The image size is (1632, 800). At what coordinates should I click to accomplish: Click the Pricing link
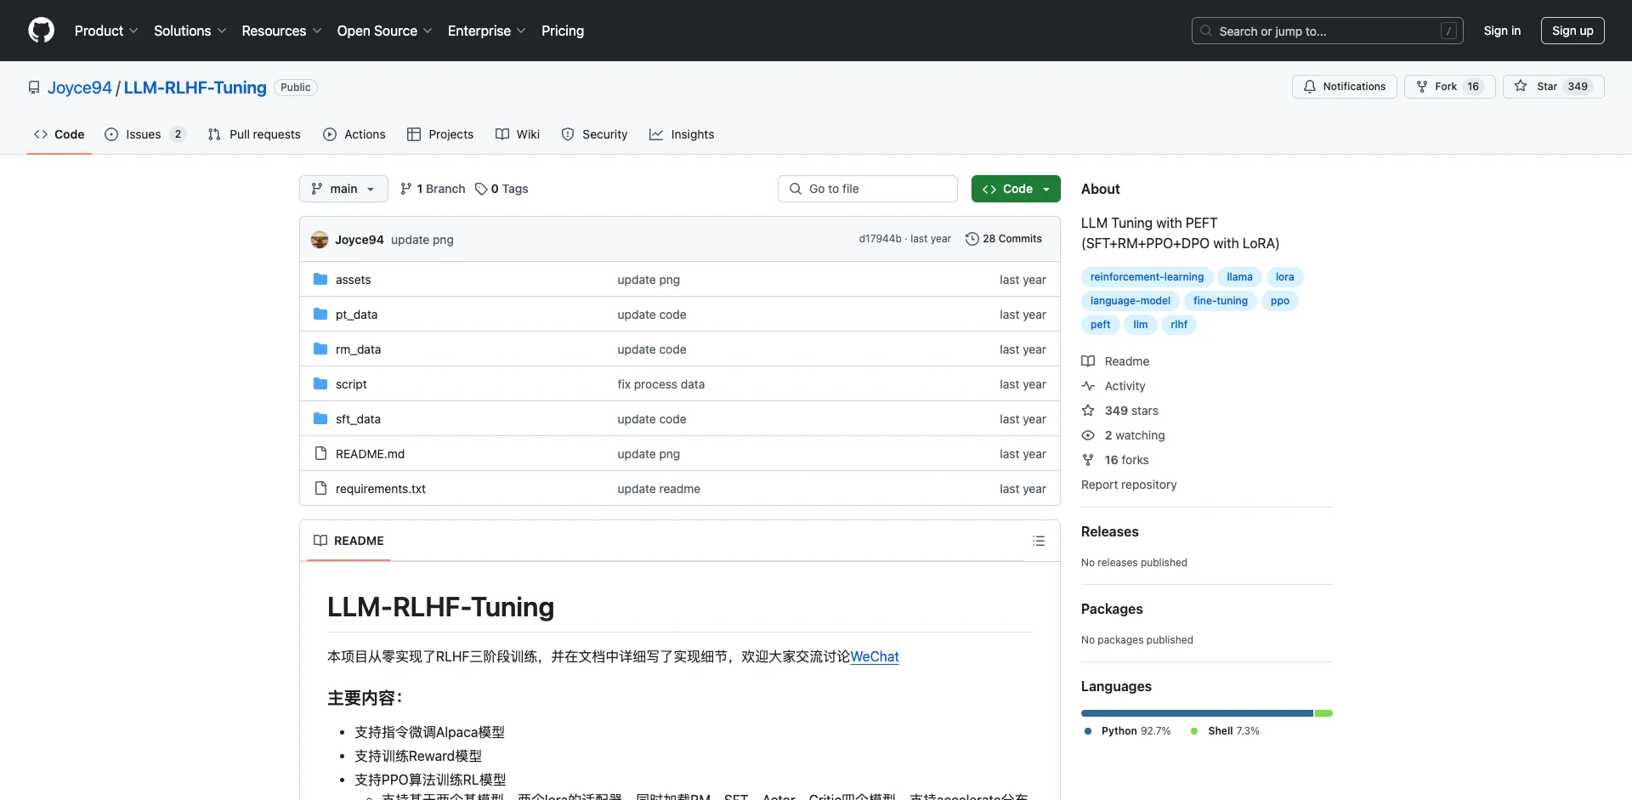(563, 31)
